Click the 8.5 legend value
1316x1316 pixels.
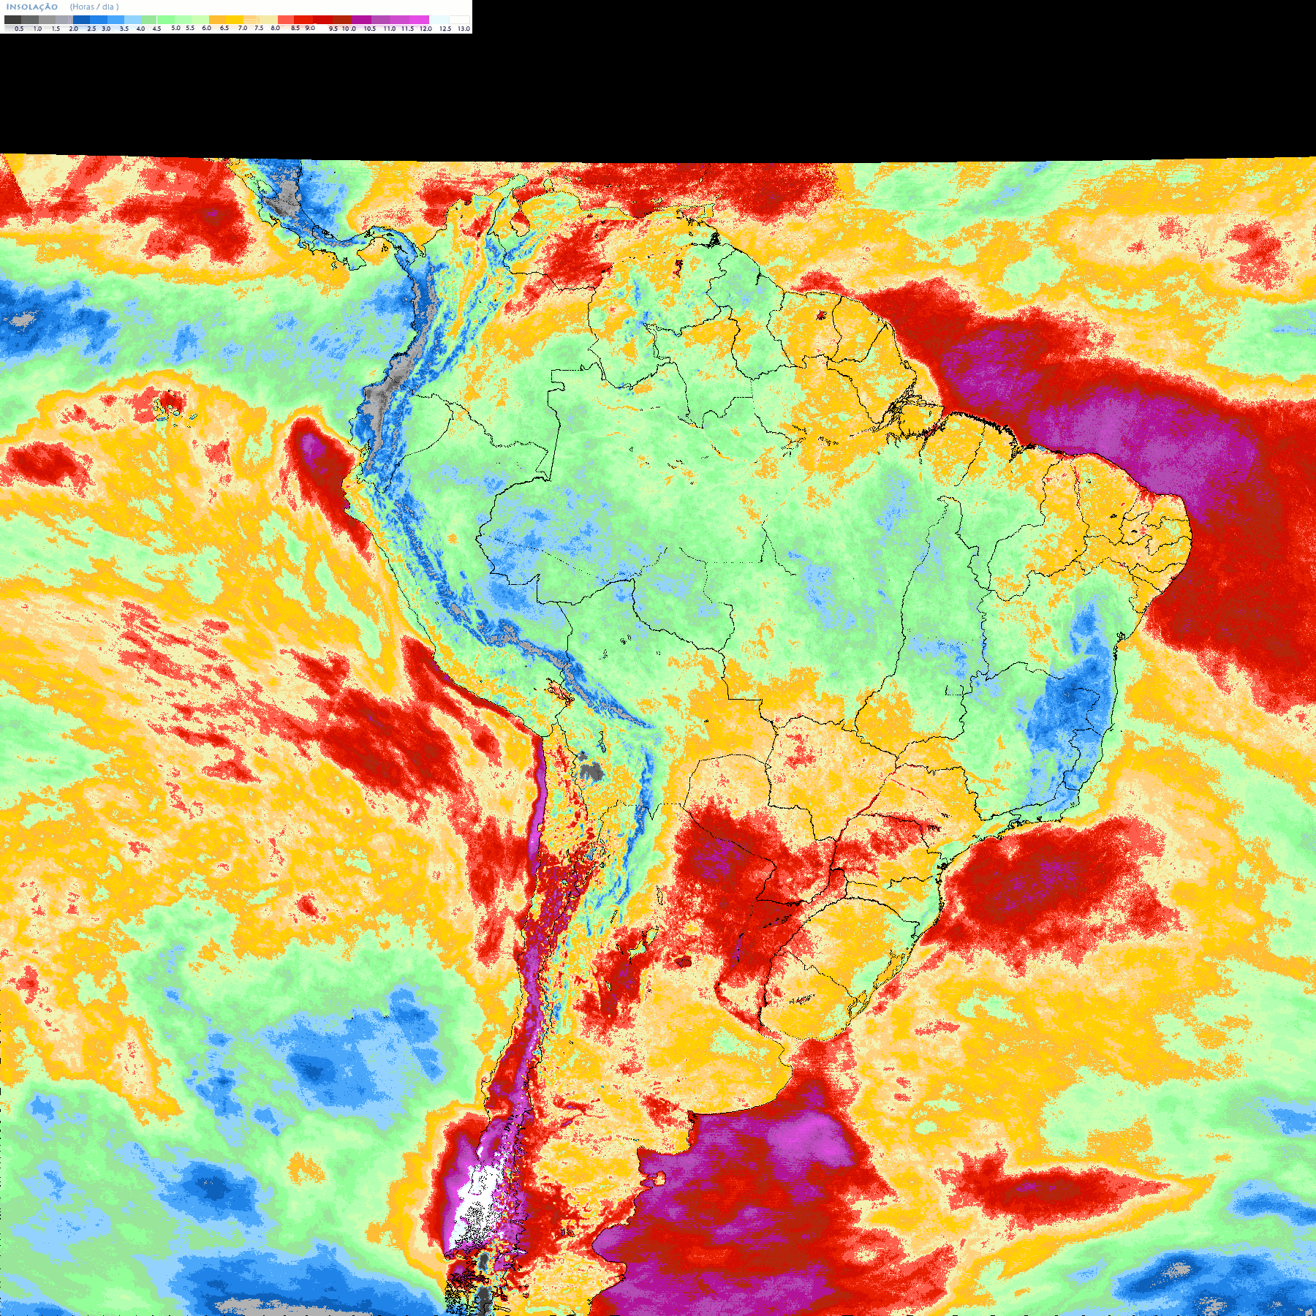point(295,28)
